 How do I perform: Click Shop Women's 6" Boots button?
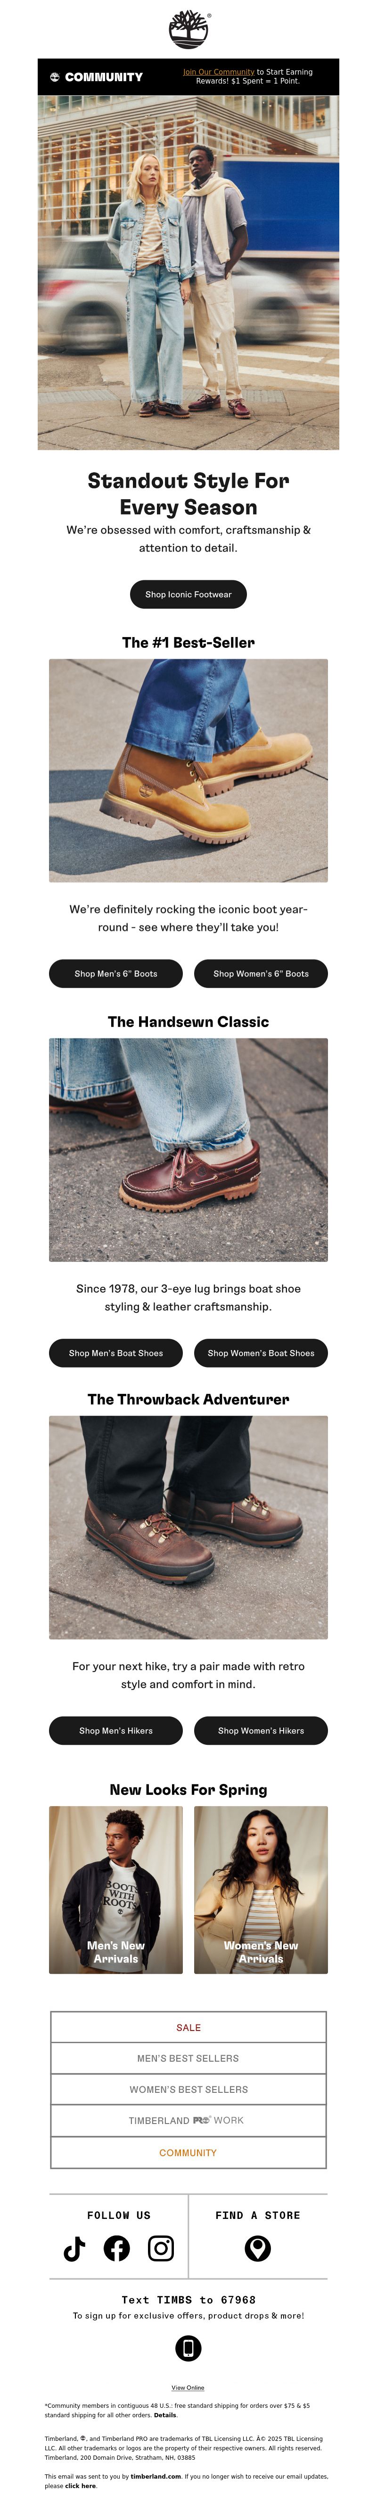point(261,974)
